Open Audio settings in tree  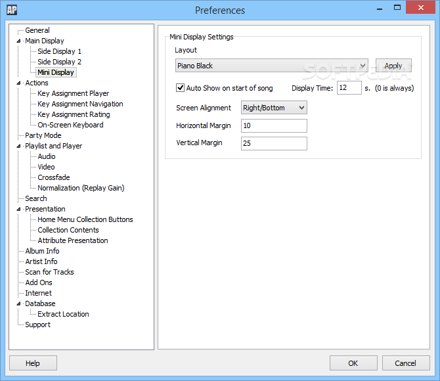point(47,156)
